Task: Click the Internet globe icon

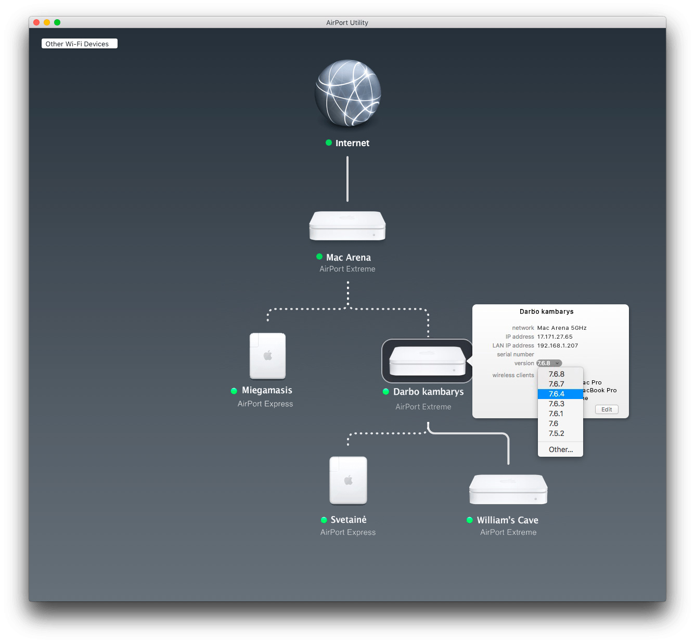Action: pyautogui.click(x=347, y=93)
